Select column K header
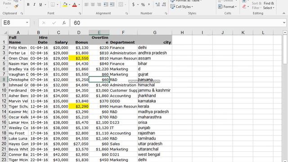Image resolution: width=288 pixels, height=162 pixels. pos(243,32)
